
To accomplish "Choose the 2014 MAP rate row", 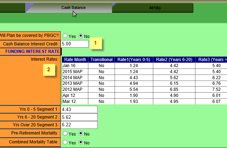I will pyautogui.click(x=74, y=78).
